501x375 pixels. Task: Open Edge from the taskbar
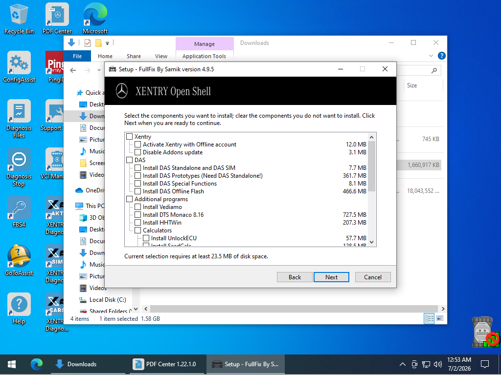37,364
